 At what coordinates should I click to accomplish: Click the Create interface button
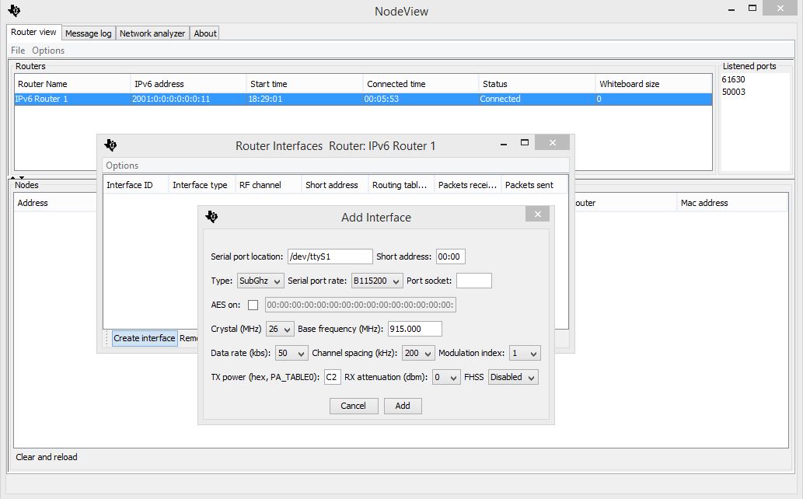click(x=145, y=338)
